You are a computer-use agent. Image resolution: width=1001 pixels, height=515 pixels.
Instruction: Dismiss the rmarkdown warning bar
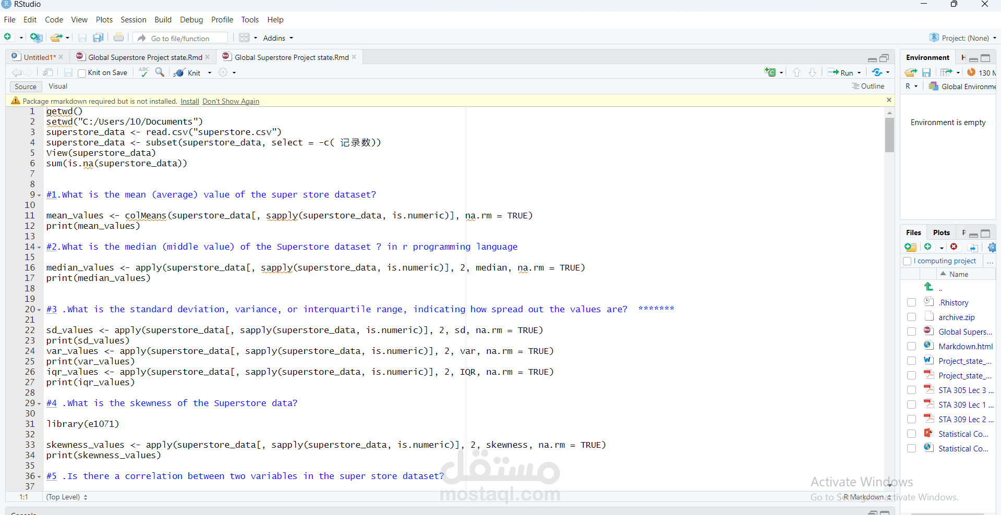point(889,100)
